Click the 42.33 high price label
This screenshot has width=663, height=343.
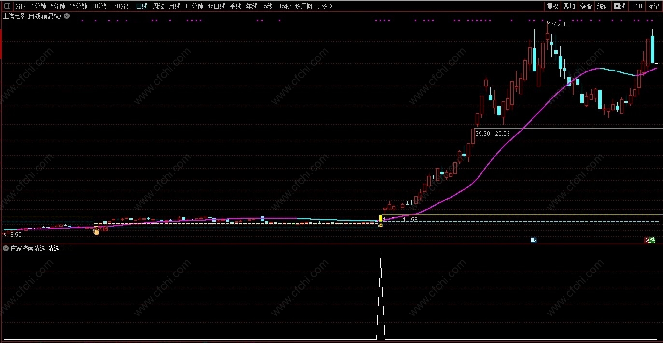tap(561, 24)
